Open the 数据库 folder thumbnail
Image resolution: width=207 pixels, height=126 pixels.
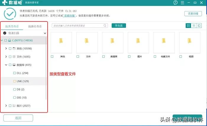click(113, 43)
